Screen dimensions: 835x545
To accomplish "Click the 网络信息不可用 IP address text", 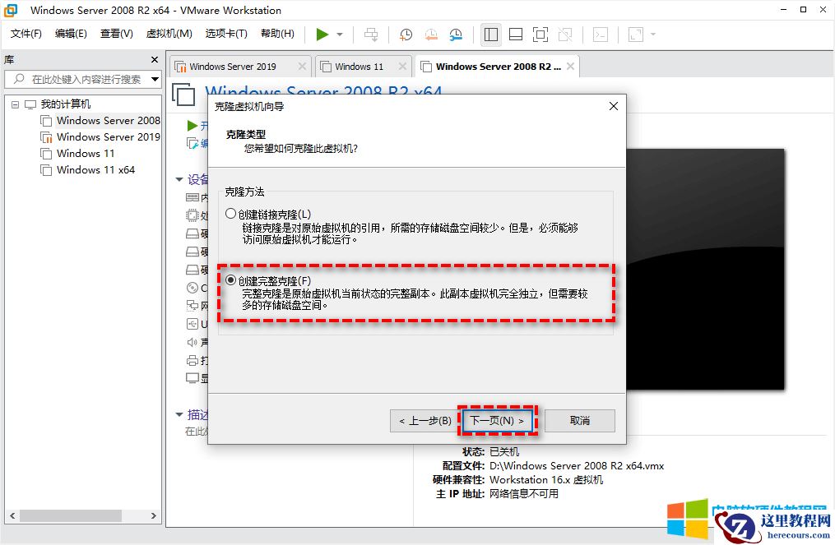I will [x=524, y=494].
